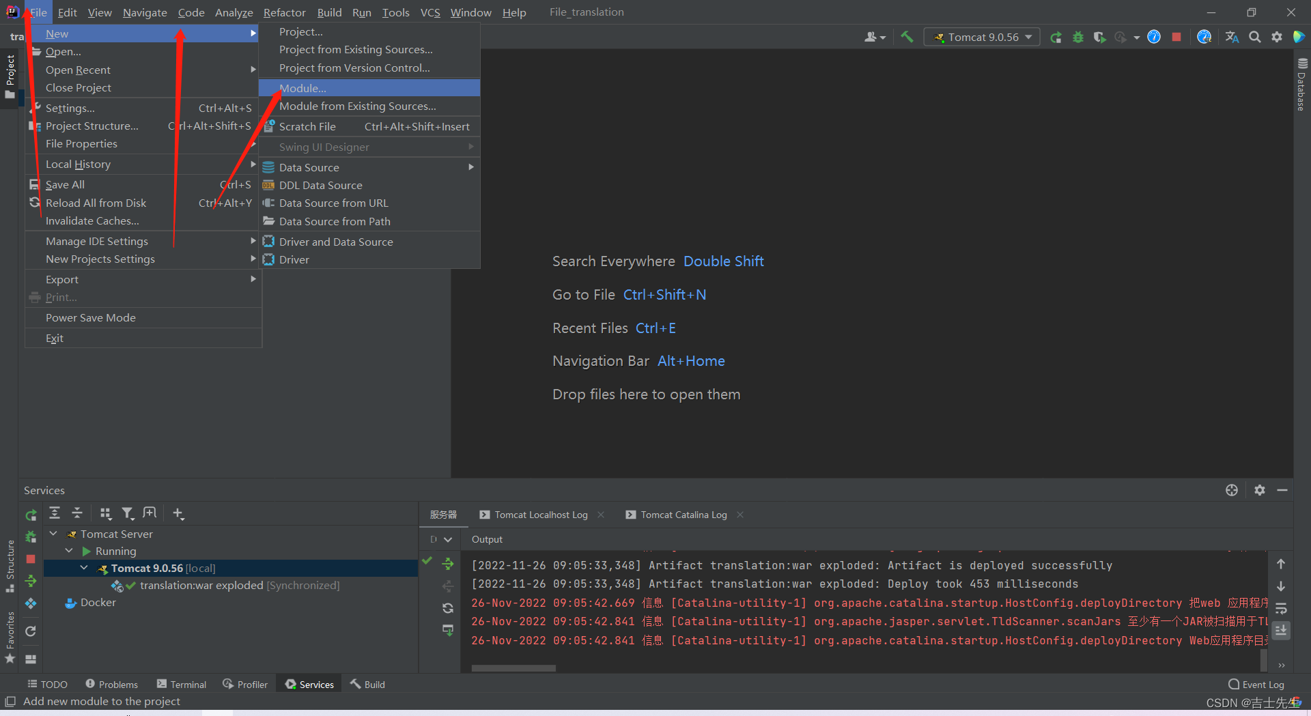Click the Profiler run icon in top toolbar
The width and height of the screenshot is (1311, 716).
click(x=1121, y=38)
